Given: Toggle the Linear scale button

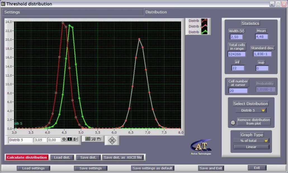Looking at the screenshot, I should (x=251, y=147).
